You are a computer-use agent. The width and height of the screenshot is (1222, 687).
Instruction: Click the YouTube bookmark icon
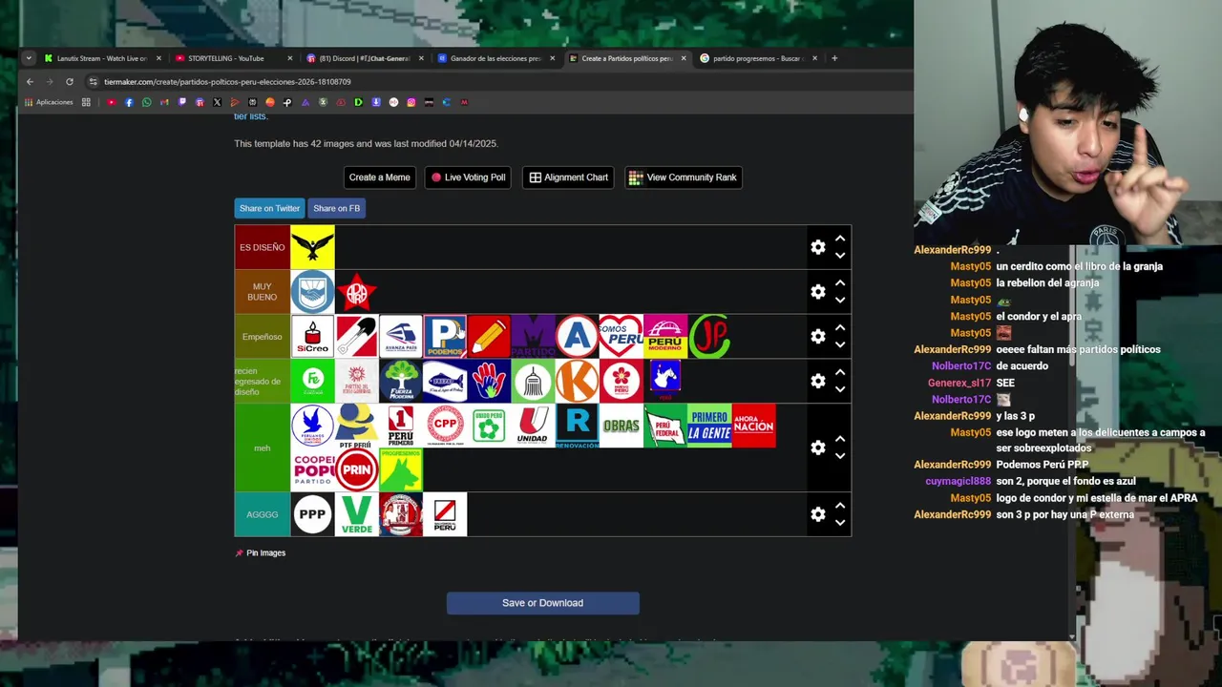coord(112,102)
